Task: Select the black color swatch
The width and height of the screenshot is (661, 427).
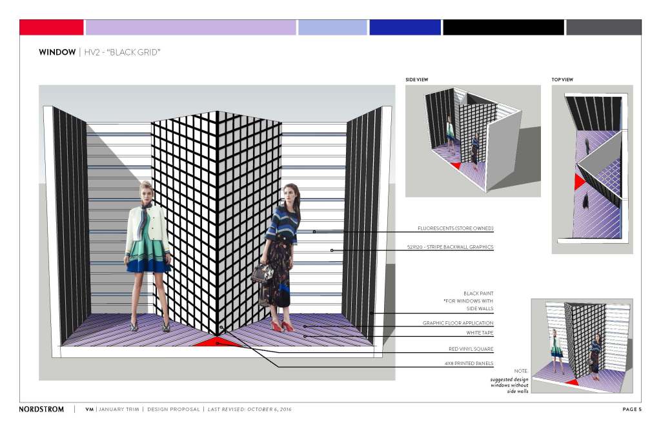Action: (503, 27)
